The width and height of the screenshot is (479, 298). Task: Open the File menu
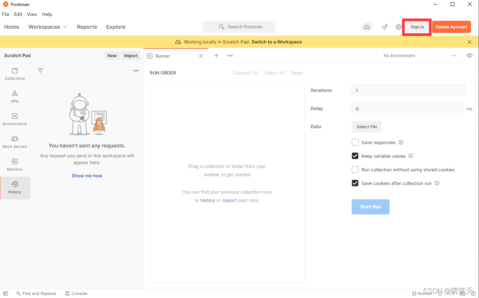click(x=6, y=14)
